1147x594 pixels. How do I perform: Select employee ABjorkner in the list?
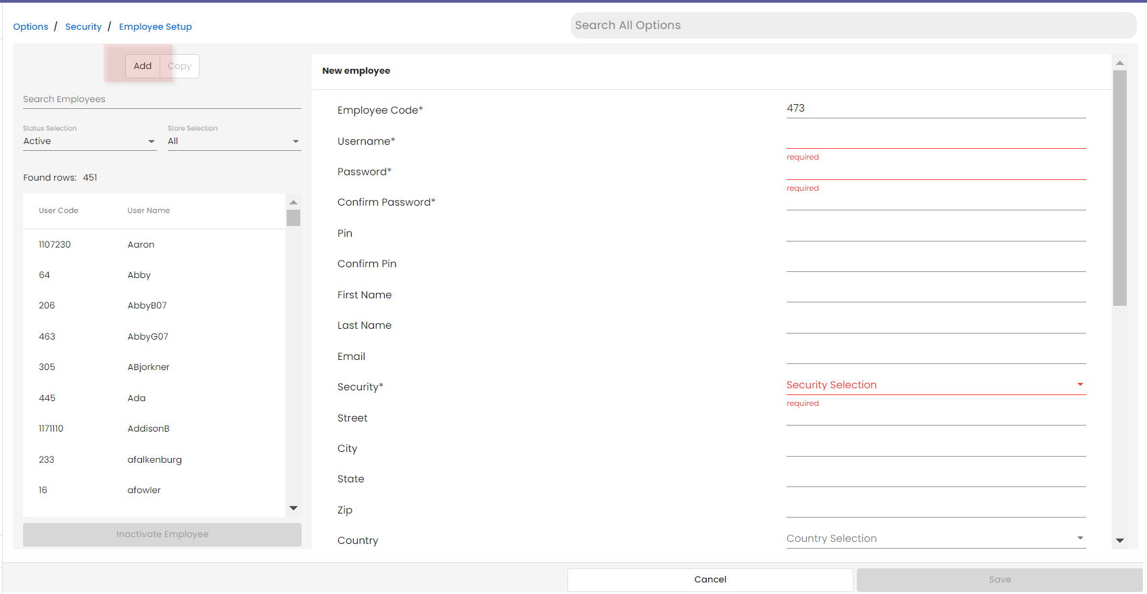154,367
